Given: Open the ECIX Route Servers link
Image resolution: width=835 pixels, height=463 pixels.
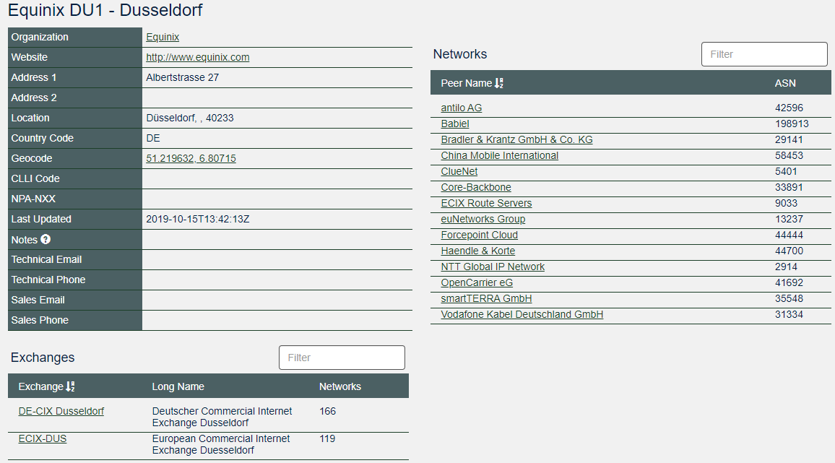Looking at the screenshot, I should [x=486, y=204].
